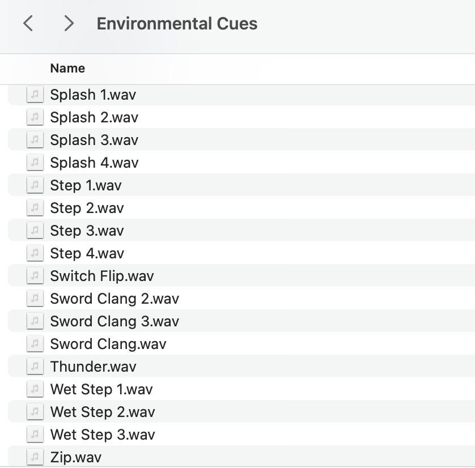
Task: Click the audio icon beside Thunder.wav
Action: click(35, 366)
